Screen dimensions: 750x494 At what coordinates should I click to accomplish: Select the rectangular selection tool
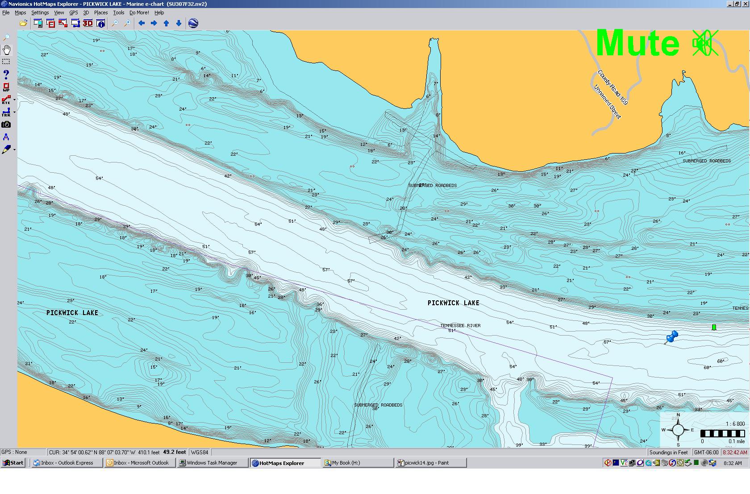click(6, 62)
